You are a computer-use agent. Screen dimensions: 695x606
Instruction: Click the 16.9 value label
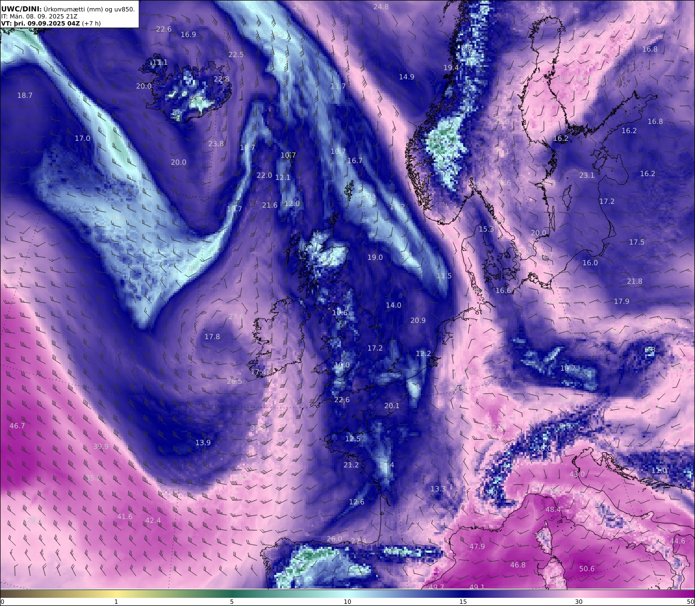(x=188, y=34)
